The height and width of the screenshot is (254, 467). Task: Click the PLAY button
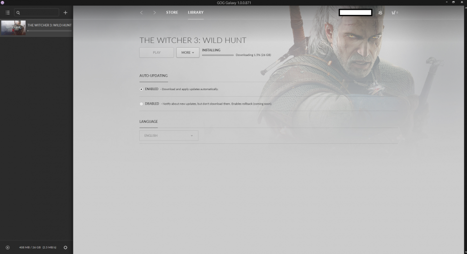pos(156,52)
